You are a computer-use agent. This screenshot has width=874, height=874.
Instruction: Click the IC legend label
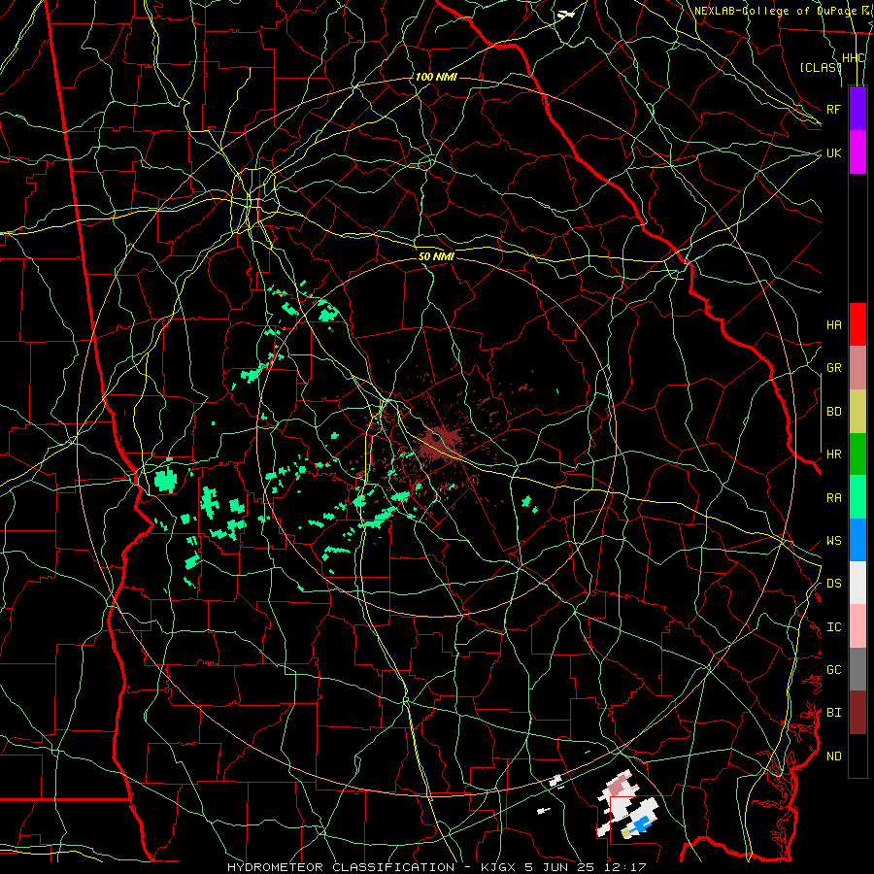tap(834, 627)
